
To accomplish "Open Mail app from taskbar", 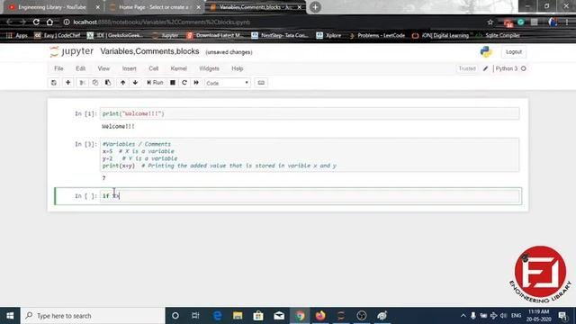I will click(x=279, y=316).
